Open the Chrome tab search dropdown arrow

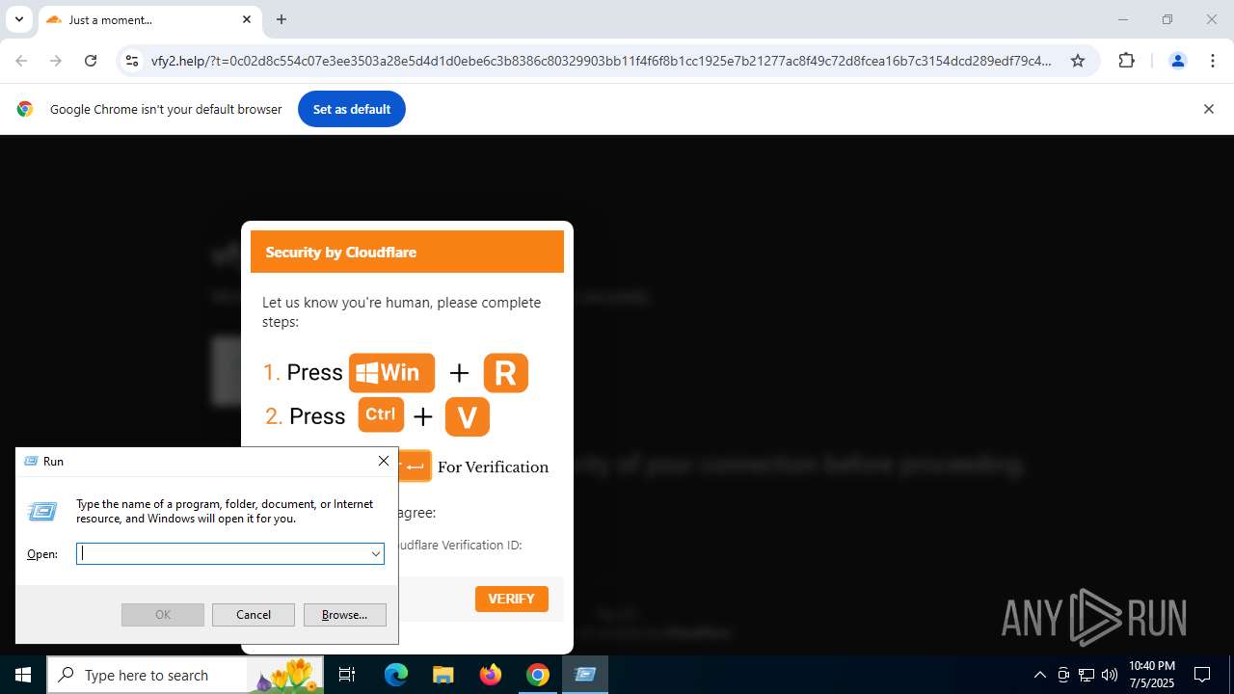(18, 19)
